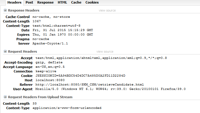
Task: Open the Cache tab
Action: point(76,2)
